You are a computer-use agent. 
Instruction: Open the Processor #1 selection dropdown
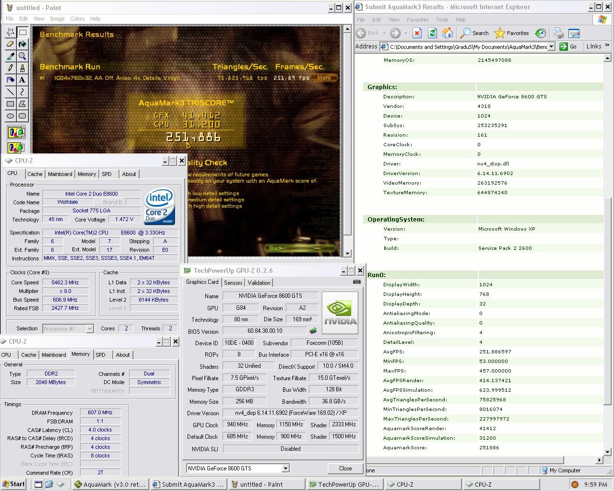point(90,328)
